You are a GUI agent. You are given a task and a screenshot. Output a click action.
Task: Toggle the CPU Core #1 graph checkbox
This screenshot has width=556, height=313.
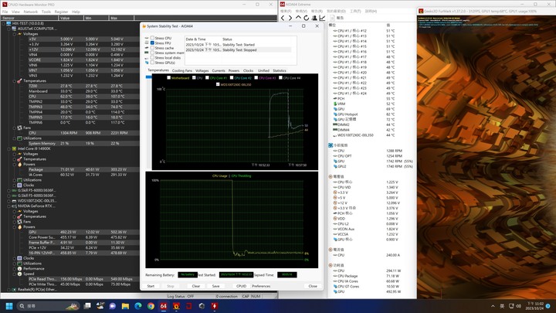pyautogui.click(x=207, y=78)
